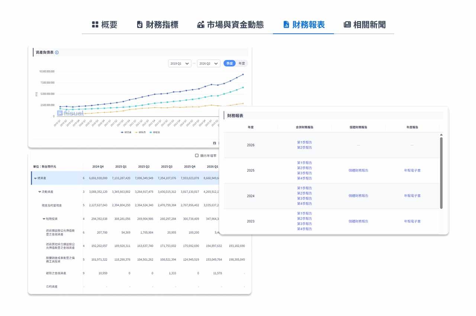Open the 2026 Q2 end period dropdown
This screenshot has height=316, width=476.
(209, 63)
